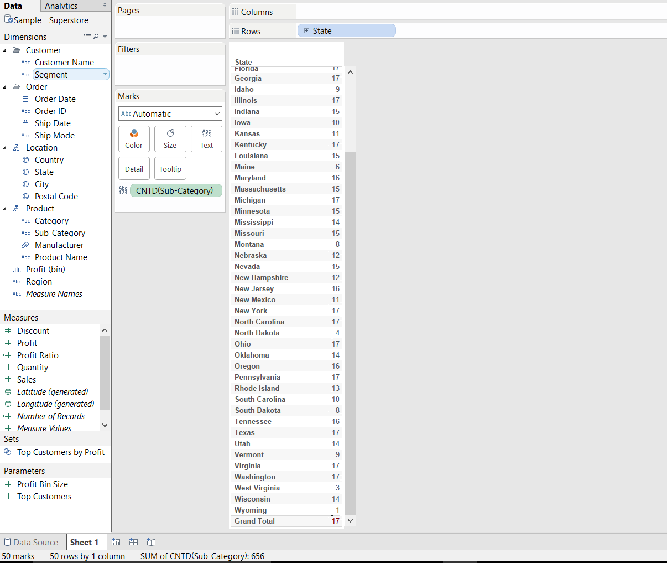667x563 pixels.
Task: Switch to the Data Source tab
Action: [x=31, y=542]
